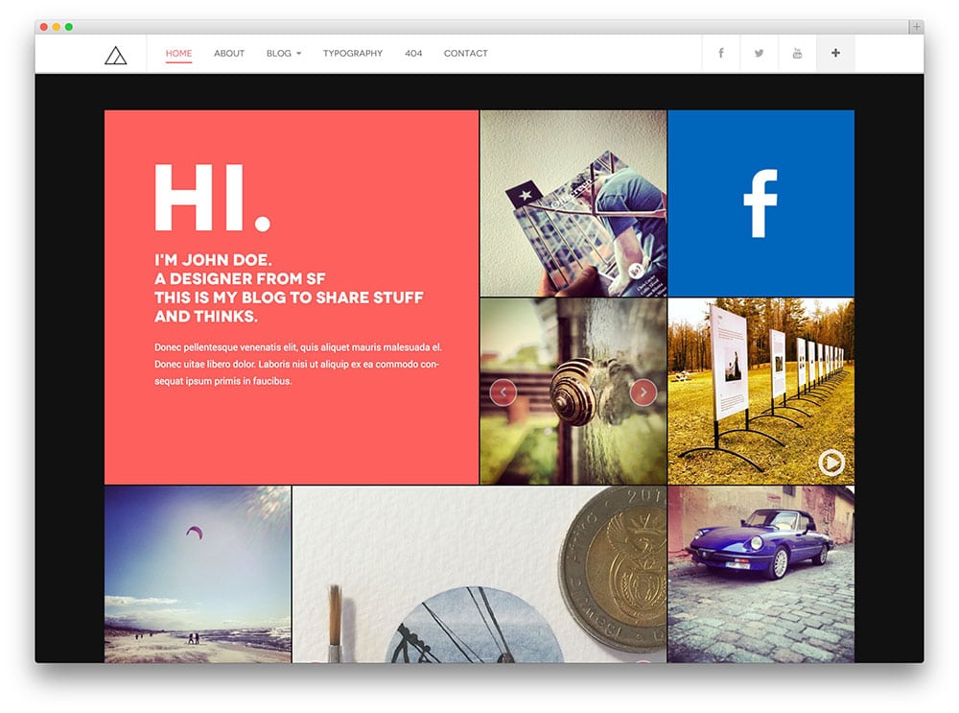This screenshot has width=959, height=713.
Task: Open the beach kite photo tile
Action: [x=198, y=574]
